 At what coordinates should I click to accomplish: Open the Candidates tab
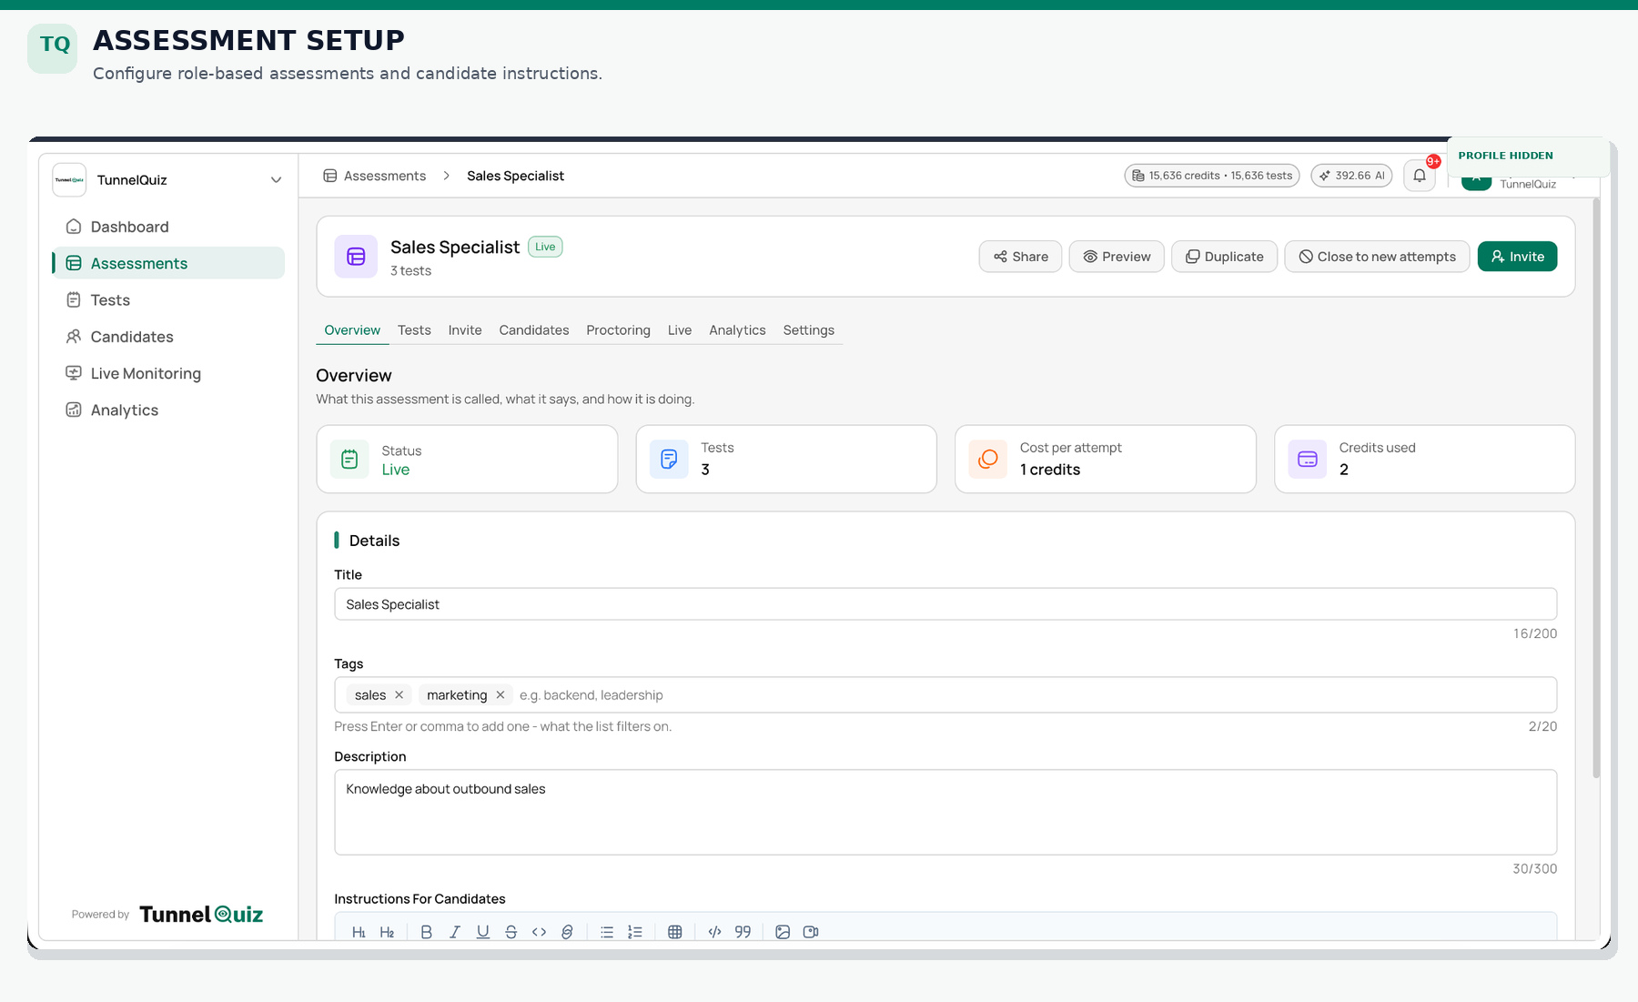pyautogui.click(x=533, y=330)
